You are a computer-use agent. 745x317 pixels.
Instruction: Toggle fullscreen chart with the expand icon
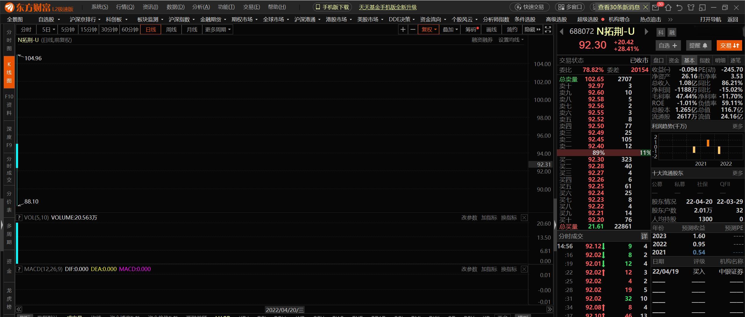548,29
